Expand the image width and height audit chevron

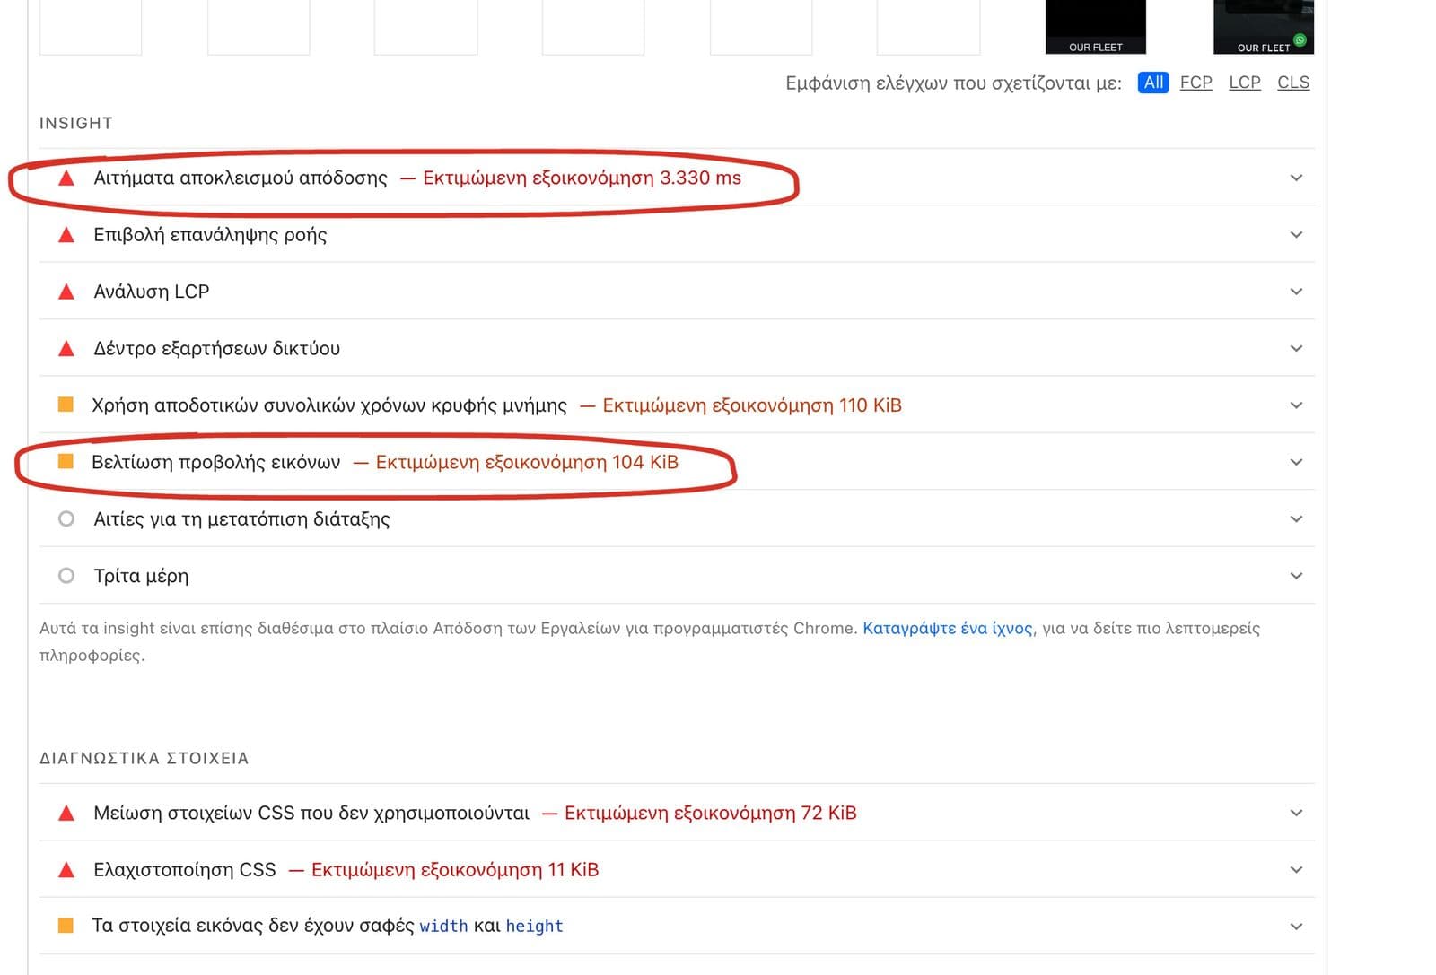click(1296, 927)
